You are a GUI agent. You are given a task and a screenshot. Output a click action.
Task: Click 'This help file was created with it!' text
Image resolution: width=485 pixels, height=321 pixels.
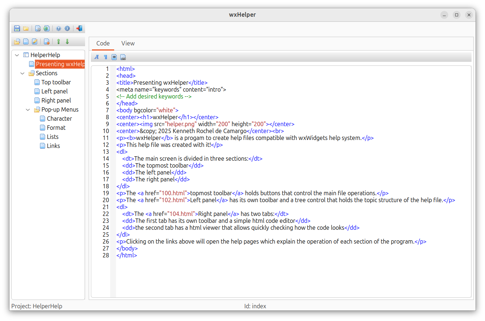(x=168, y=145)
